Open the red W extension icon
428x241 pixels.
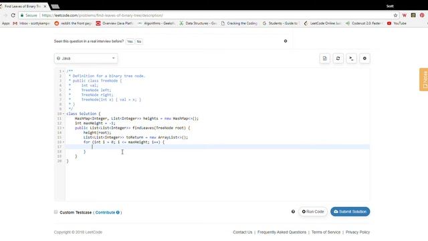pos(405,15)
